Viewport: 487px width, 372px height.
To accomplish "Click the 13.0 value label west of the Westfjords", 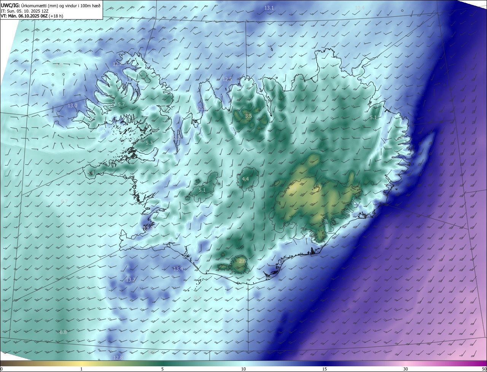I will [72, 105].
